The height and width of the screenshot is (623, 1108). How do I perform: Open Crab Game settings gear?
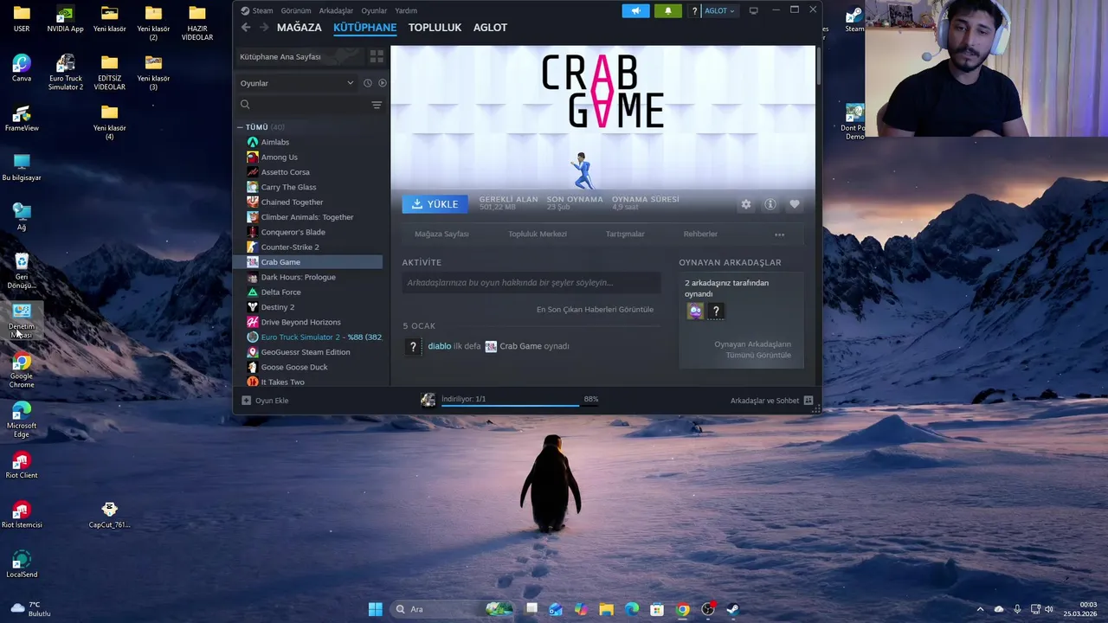pyautogui.click(x=746, y=204)
